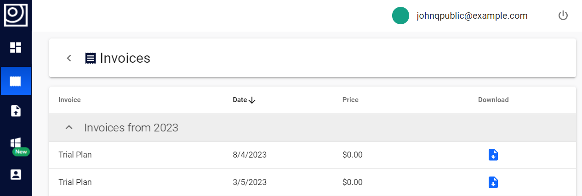Open the Dashboard from the sidebar

click(x=16, y=48)
